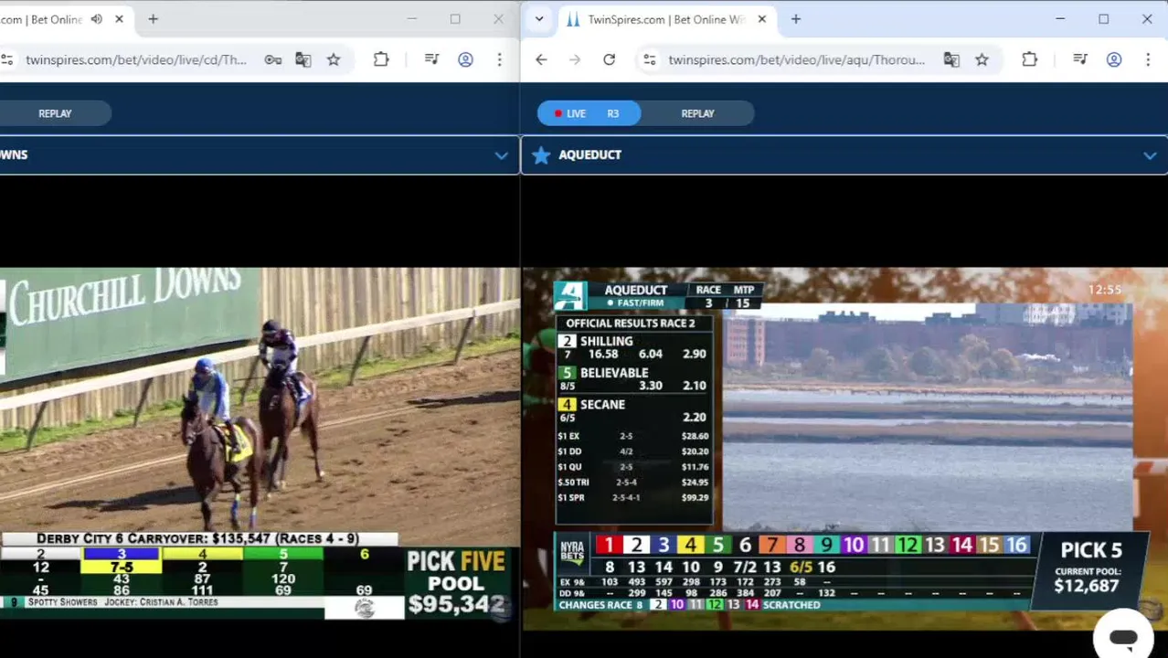Screen dimensions: 1168x658
Task: Open chat support bubble icon
Action: [1123, 637]
